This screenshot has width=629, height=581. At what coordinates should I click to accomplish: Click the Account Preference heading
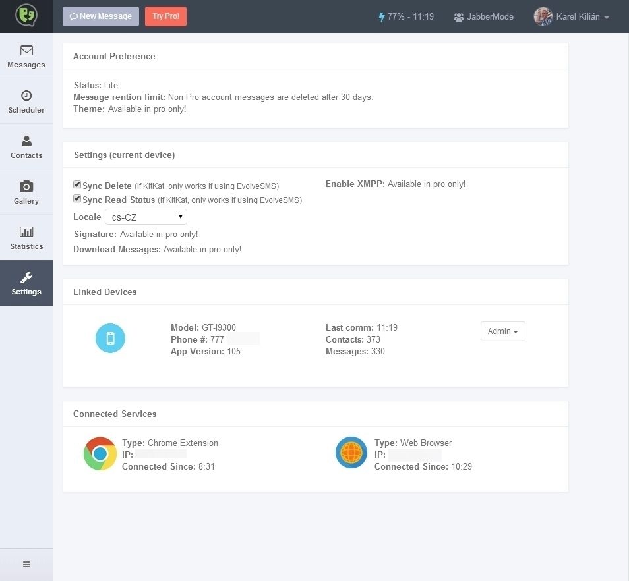tap(114, 56)
